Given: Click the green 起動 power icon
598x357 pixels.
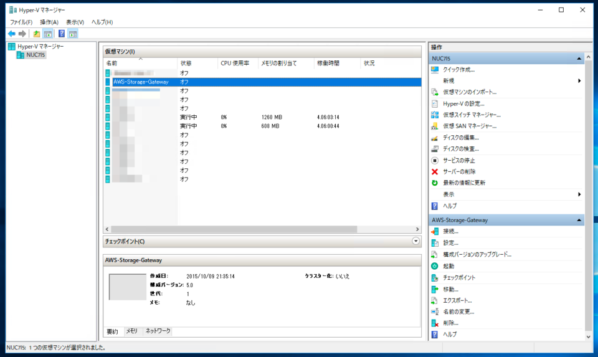Looking at the screenshot, I should pyautogui.click(x=435, y=266).
